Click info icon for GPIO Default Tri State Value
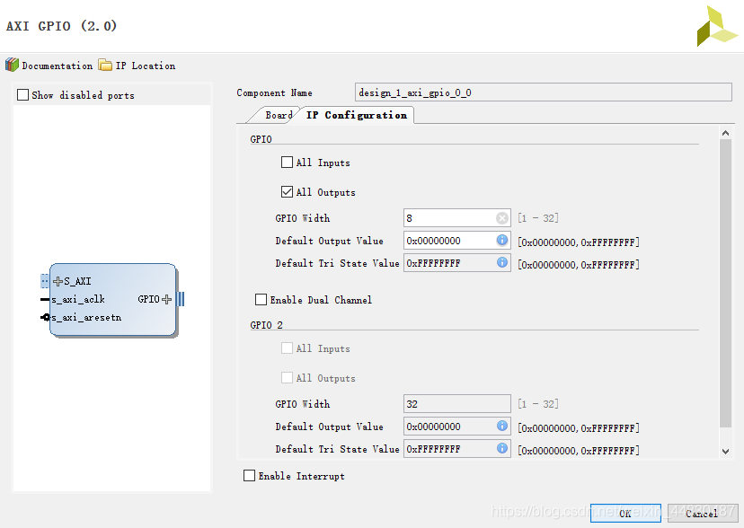 [502, 262]
